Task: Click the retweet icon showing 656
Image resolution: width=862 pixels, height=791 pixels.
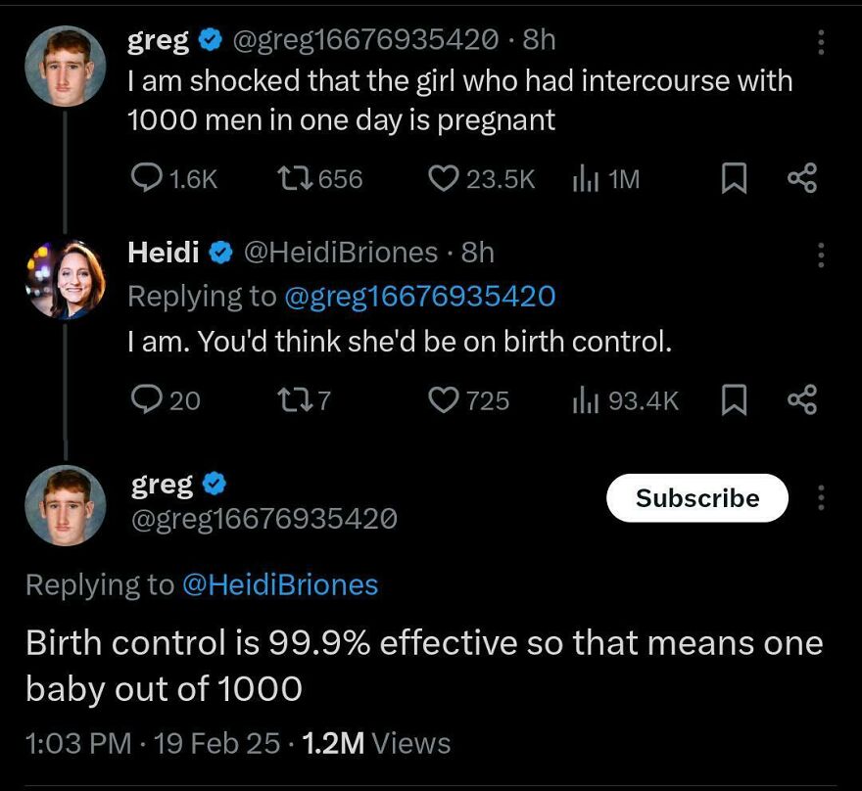Action: click(x=297, y=178)
